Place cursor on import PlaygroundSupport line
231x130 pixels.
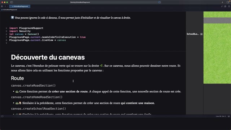pos(26,28)
